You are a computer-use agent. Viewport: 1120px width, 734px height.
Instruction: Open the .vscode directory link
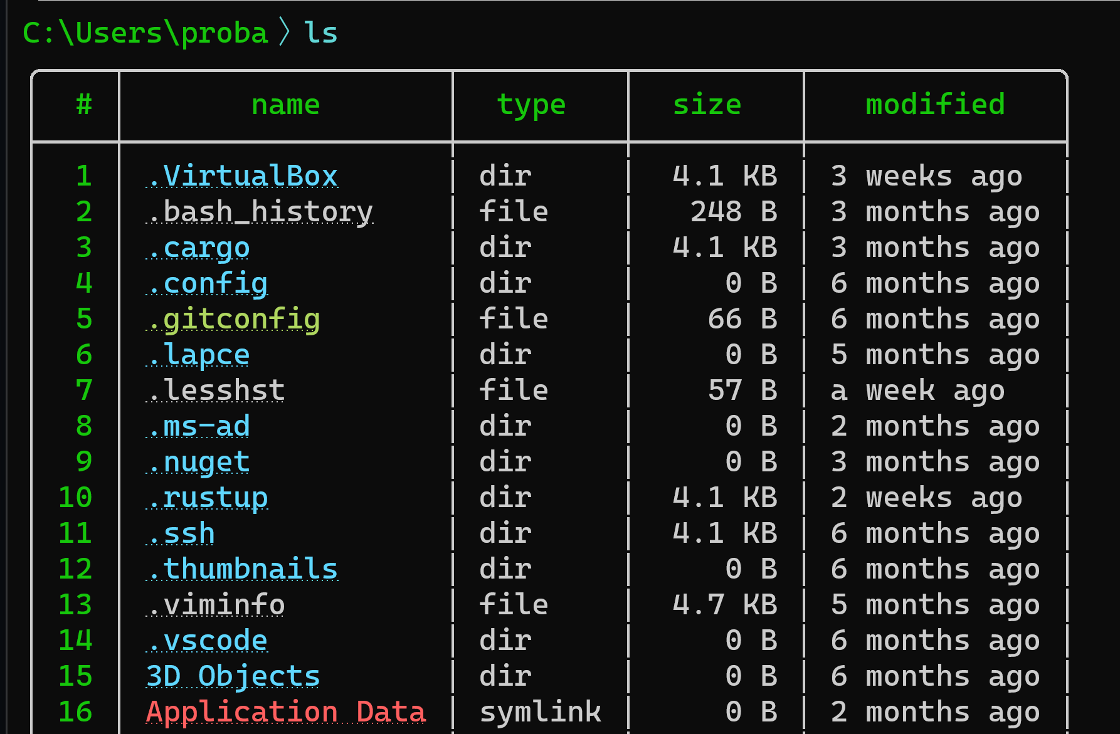[x=206, y=641]
